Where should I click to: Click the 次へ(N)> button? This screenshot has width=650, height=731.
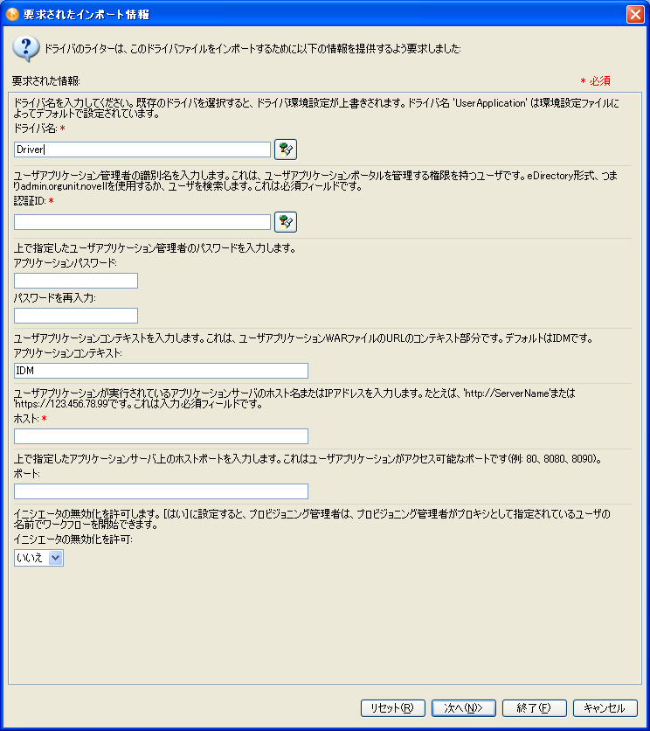(x=464, y=708)
